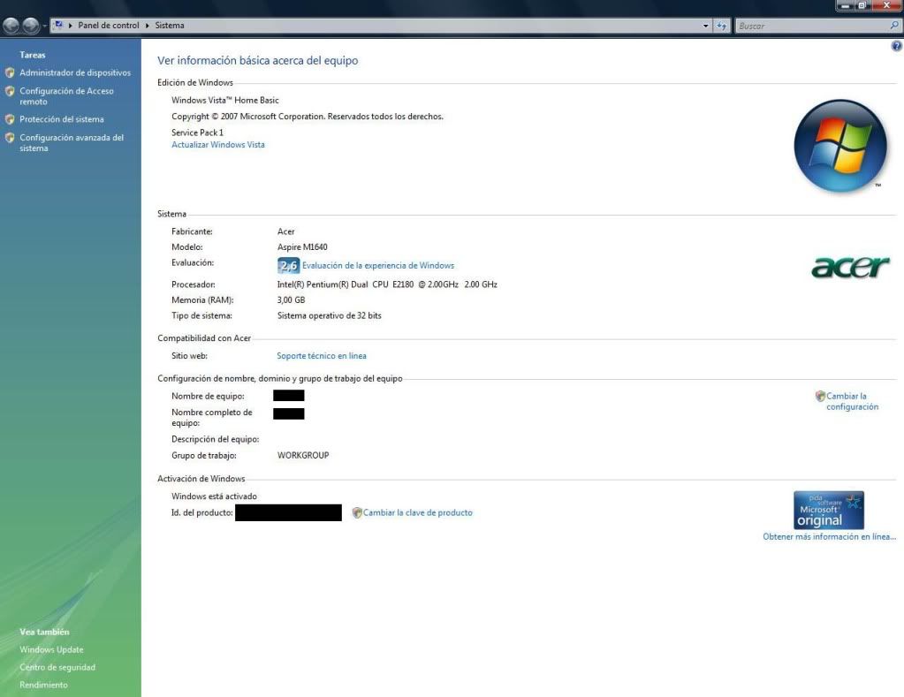Click the control panel icon in address bar
Screen dimensions: 904x697
coord(58,25)
